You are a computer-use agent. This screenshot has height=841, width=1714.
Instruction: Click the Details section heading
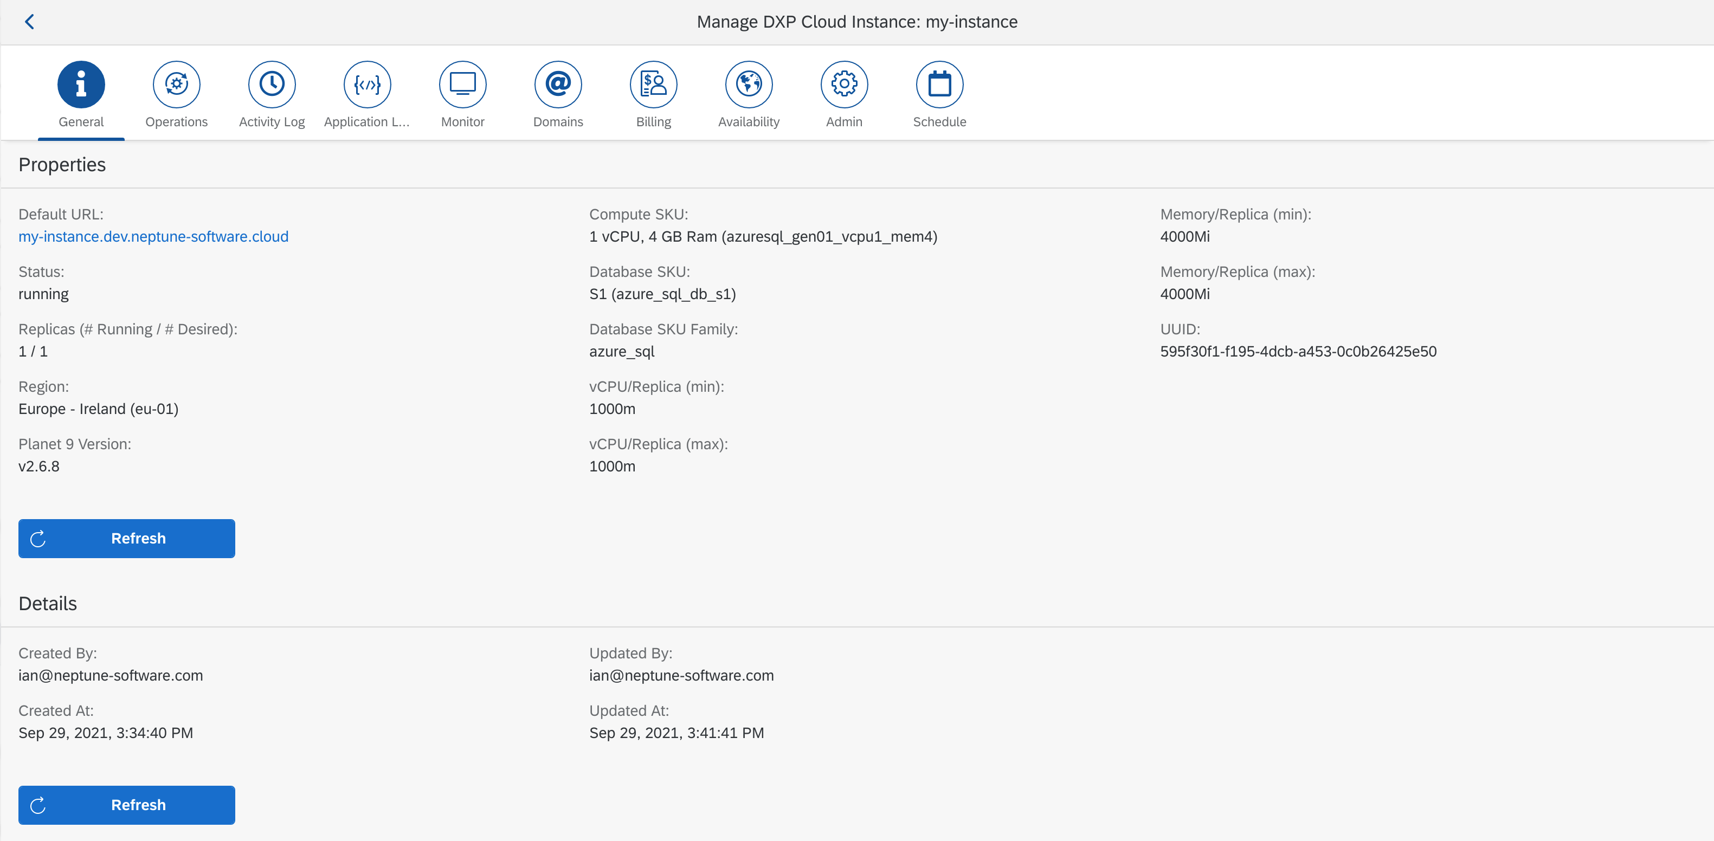[x=48, y=604]
